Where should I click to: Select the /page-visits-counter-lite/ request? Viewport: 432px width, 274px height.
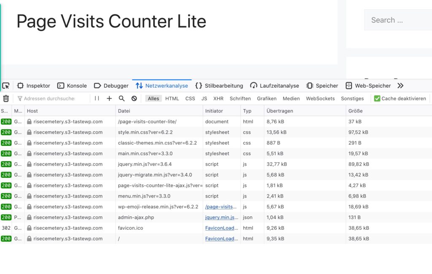click(x=216, y=121)
